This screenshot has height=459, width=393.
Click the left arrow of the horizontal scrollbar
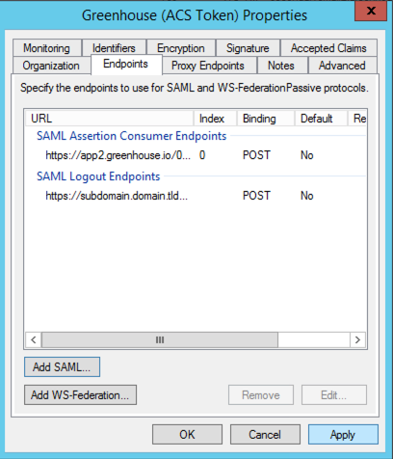34,339
